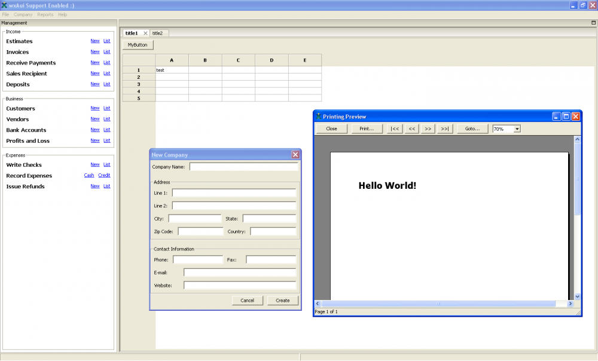Select column header B in the grid
Image resolution: width=598 pixels, height=361 pixels.
pyautogui.click(x=205, y=60)
